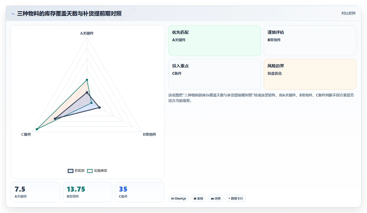The image size is (367, 213).
Task: Click the 匹配度 legend color box
Action: click(x=71, y=171)
